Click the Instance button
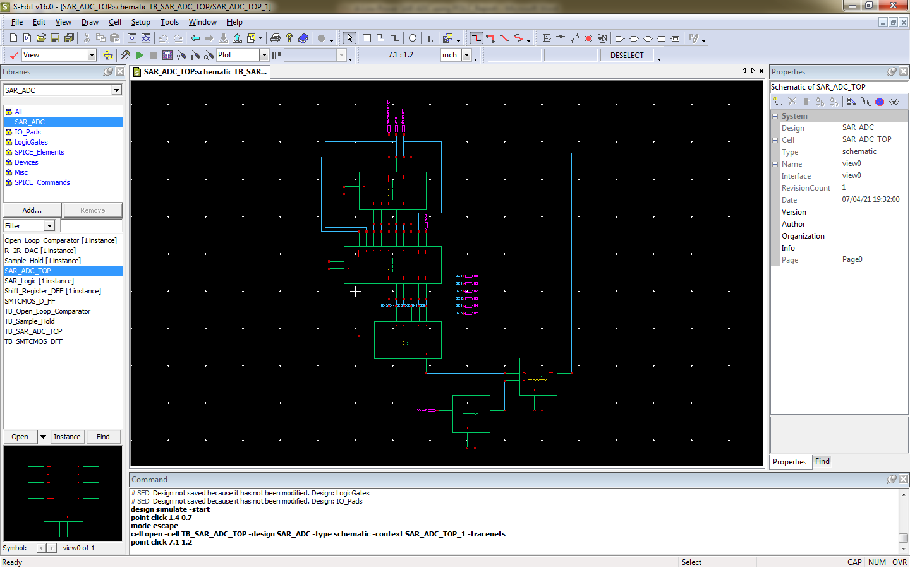The image size is (910, 568). coord(67,437)
